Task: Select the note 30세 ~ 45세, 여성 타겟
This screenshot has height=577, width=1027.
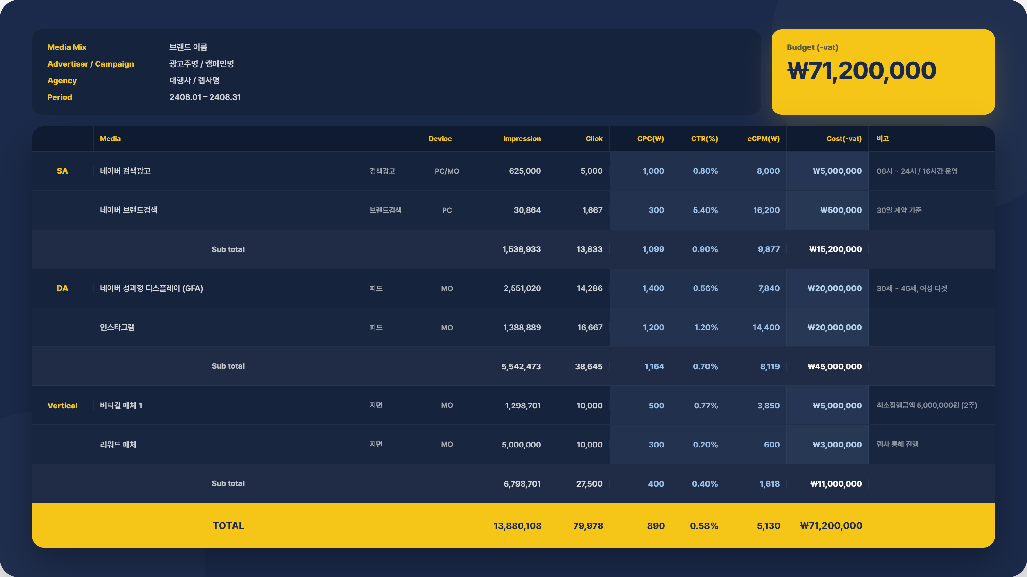Action: (912, 288)
